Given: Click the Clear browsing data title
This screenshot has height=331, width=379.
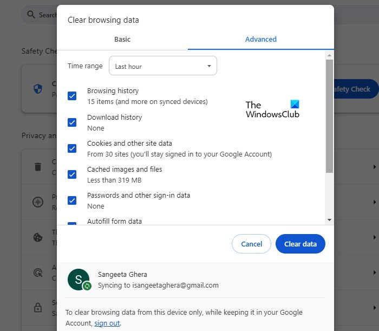Looking at the screenshot, I should click(103, 20).
